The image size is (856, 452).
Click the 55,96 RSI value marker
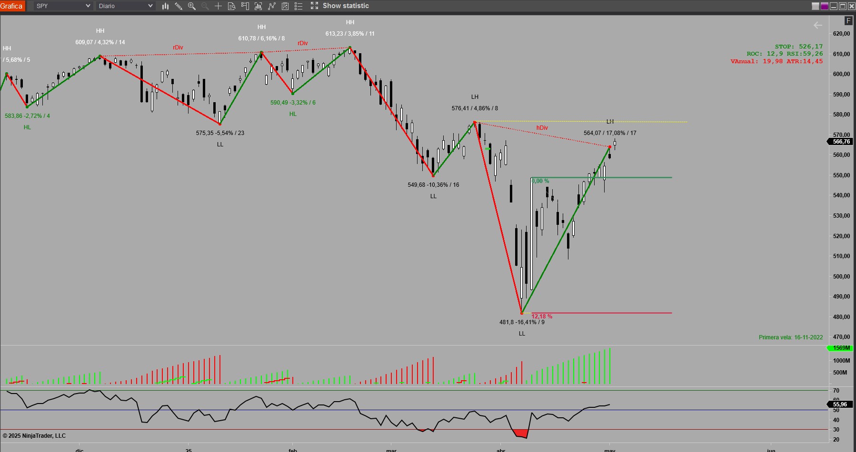click(840, 404)
